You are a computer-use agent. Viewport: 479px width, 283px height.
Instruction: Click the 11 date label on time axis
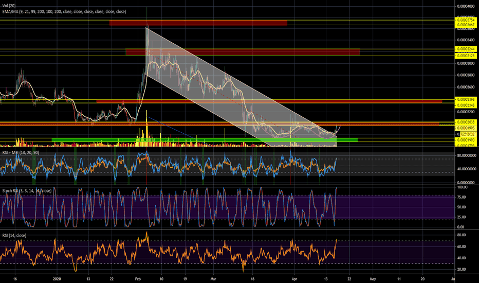[399, 279]
